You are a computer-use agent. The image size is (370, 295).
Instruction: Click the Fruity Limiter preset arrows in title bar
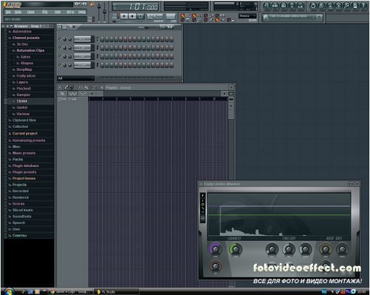tap(350, 184)
